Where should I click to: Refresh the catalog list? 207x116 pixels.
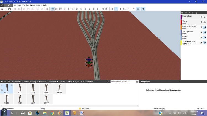pos(108,82)
